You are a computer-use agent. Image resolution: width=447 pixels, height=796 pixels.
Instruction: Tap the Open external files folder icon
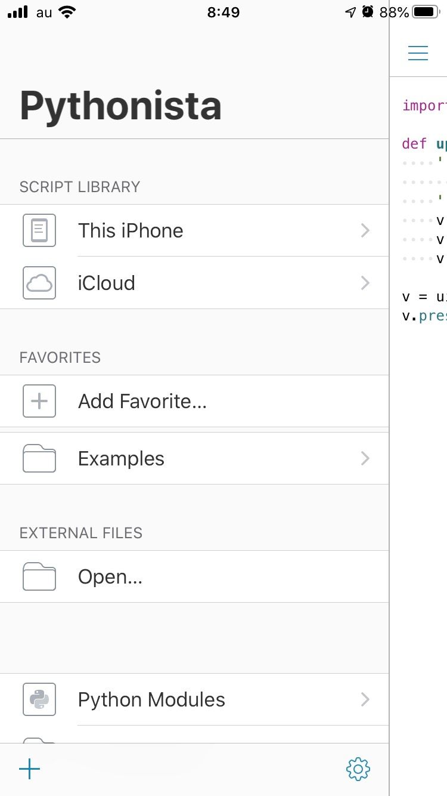(39, 576)
